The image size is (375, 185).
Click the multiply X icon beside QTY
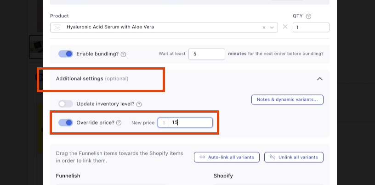(x=285, y=27)
